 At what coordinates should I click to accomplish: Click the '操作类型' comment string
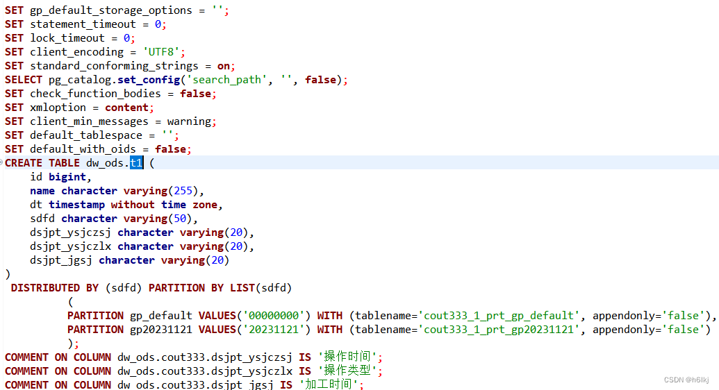tap(347, 371)
